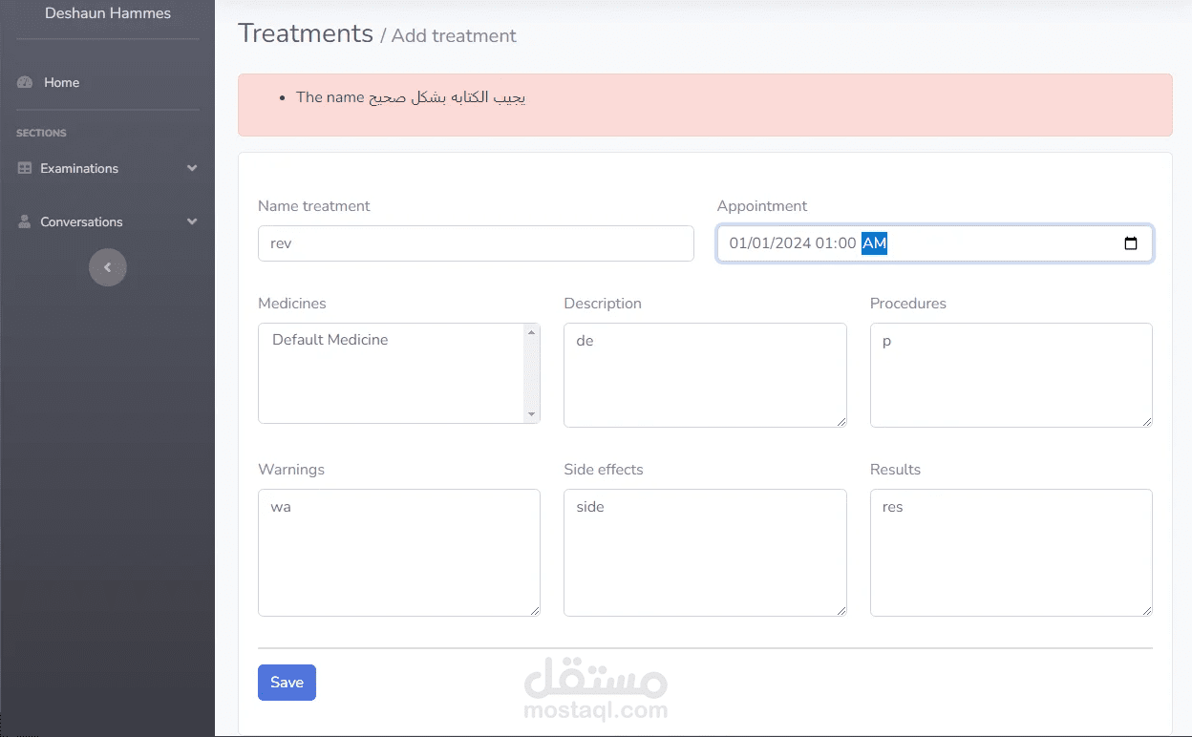The height and width of the screenshot is (737, 1192).
Task: Click the Treatments breadcrumb heading
Action: point(306,33)
